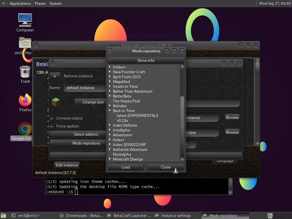
Task: Click the Change icon button
Action: pos(90,102)
